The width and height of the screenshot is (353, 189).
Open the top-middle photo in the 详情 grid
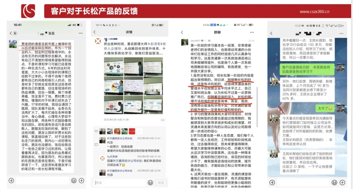[133, 67]
